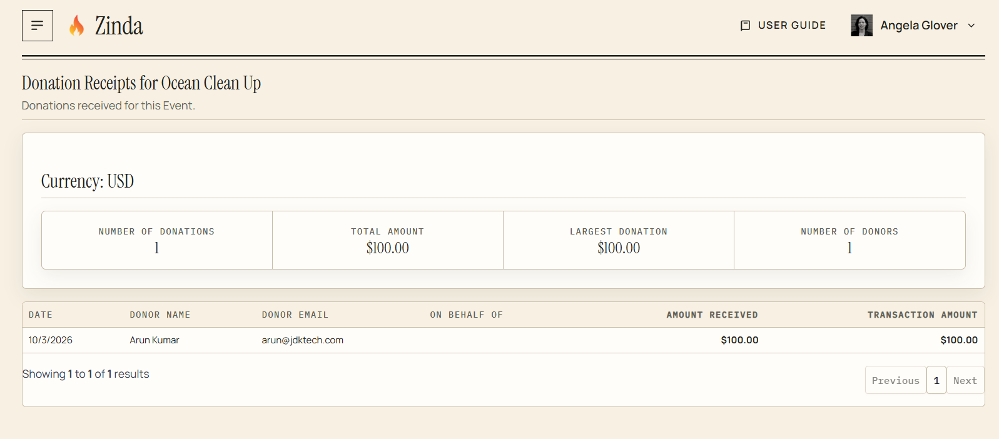The height and width of the screenshot is (439, 999).
Task: Expand the account dropdown chevron
Action: 971,26
